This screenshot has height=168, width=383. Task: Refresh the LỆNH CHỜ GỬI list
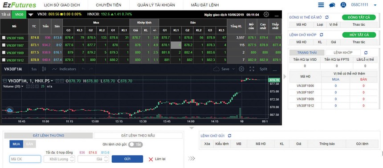(x=229, y=136)
